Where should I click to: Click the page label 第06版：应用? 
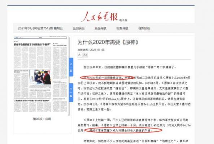click(42, 119)
